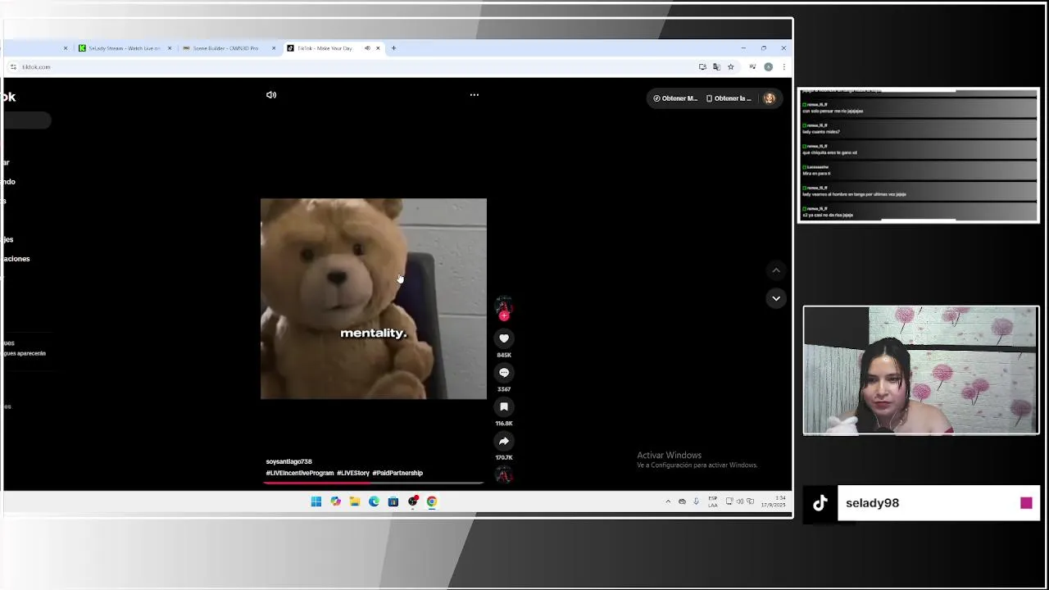This screenshot has height=590, width=1049.
Task: Close the SeLady Stream tab
Action: pyautogui.click(x=170, y=48)
